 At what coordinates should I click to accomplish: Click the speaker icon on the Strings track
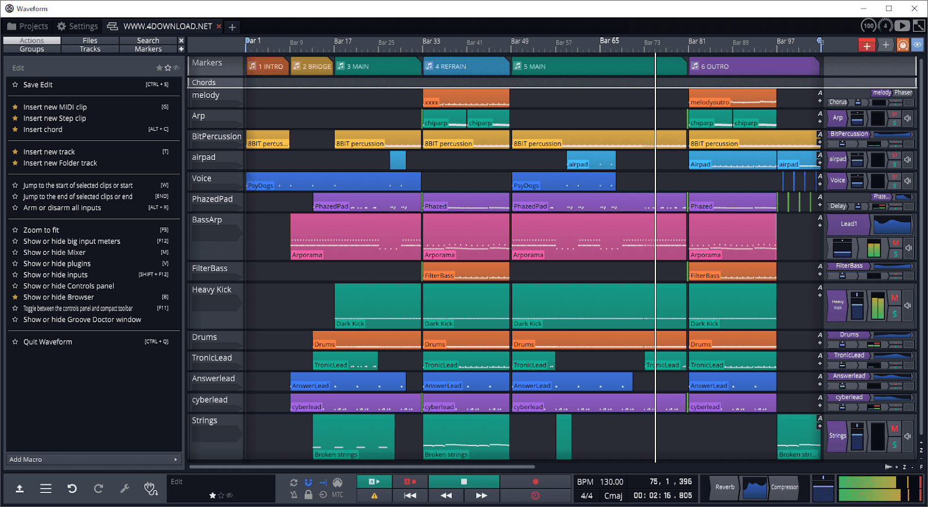(x=908, y=435)
